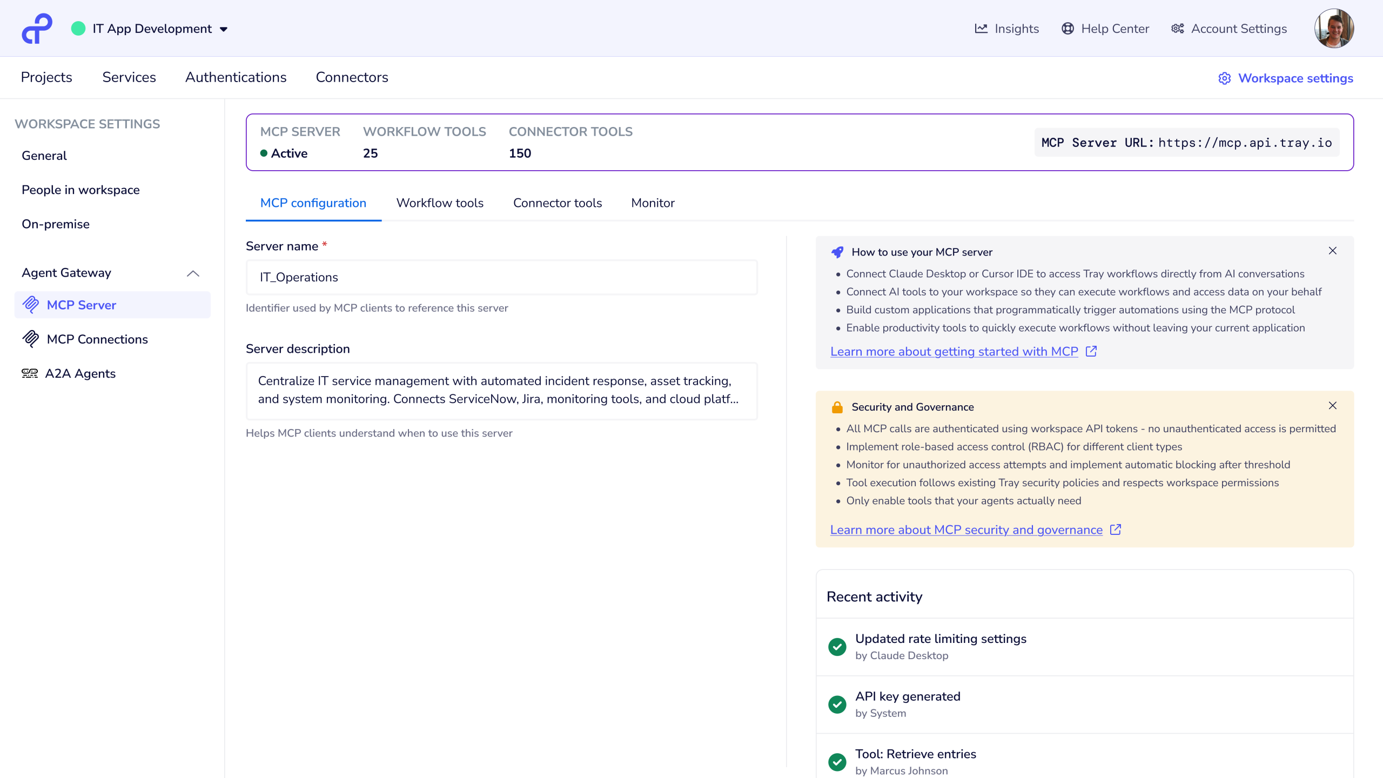Image resolution: width=1383 pixels, height=778 pixels.
Task: Click the Server name input field
Action: (501, 277)
